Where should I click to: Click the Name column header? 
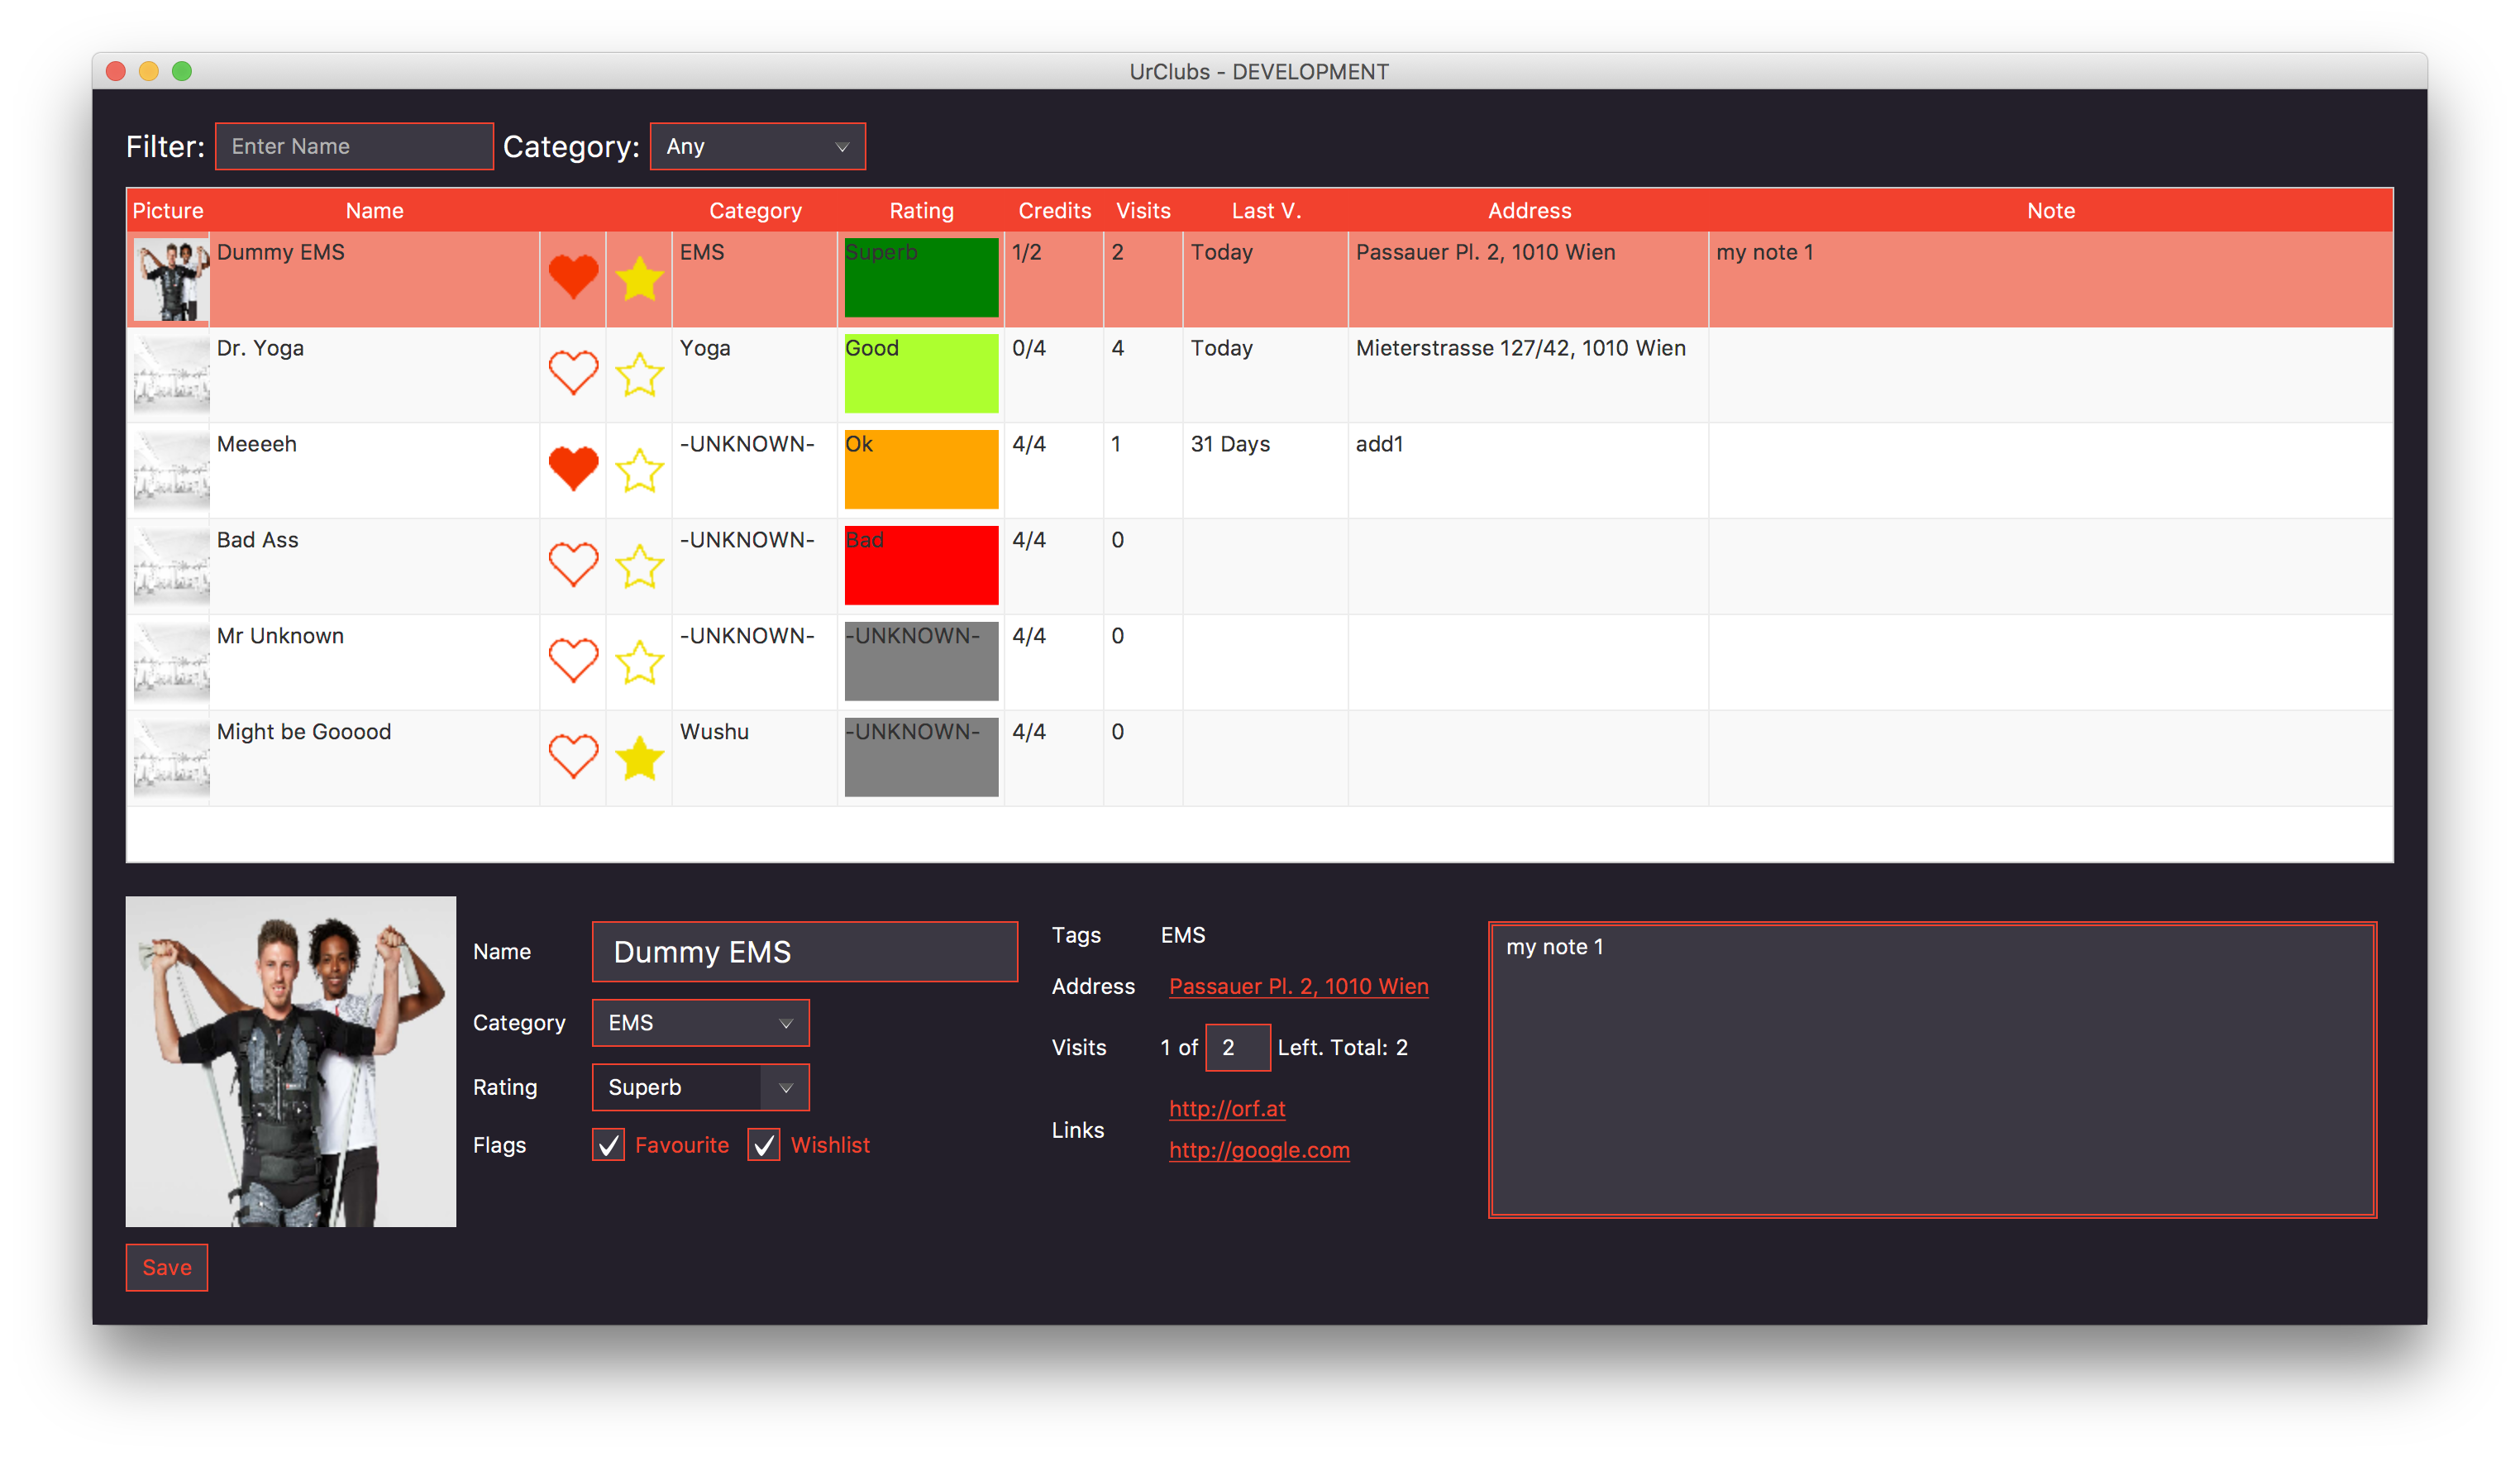point(374,211)
